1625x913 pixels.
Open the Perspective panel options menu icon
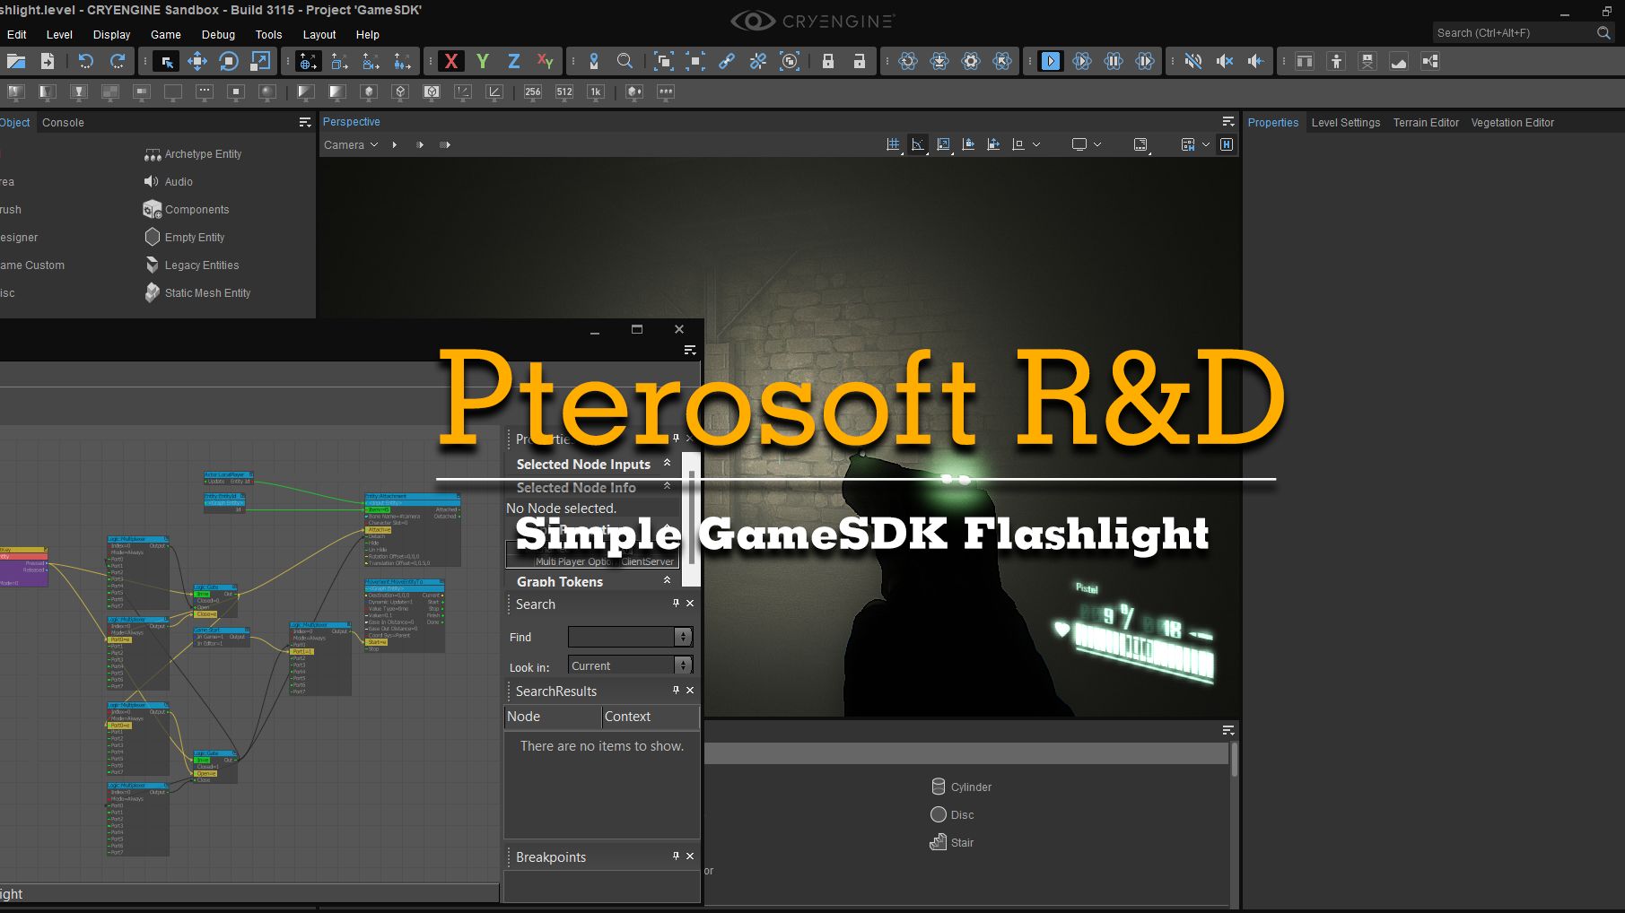(x=1228, y=122)
